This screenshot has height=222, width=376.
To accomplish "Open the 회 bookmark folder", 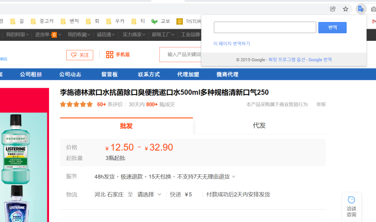I will point(92,21).
